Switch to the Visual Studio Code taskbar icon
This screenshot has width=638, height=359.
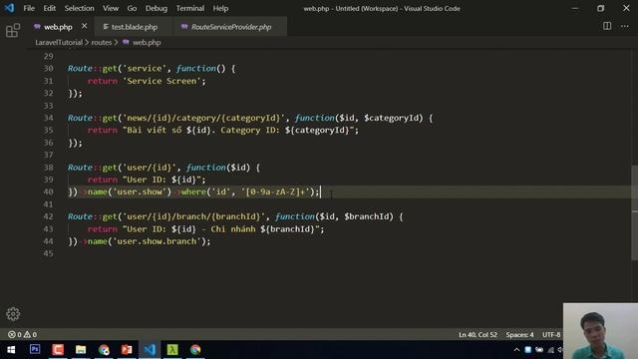(x=150, y=349)
